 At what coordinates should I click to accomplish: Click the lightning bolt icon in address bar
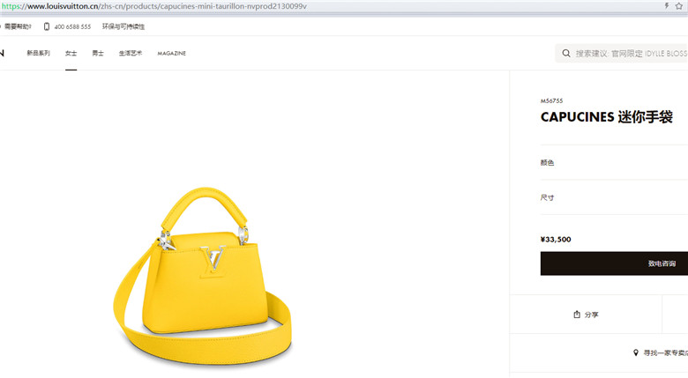coord(667,5)
